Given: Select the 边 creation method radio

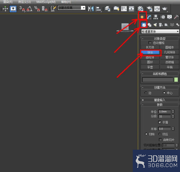Looking at the screenshot, I should coord(146,92).
